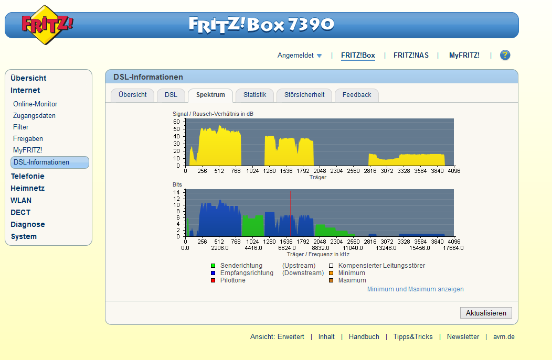The image size is (552, 360).
Task: Open FRITZ!NAS in top navigation
Action: coord(411,56)
